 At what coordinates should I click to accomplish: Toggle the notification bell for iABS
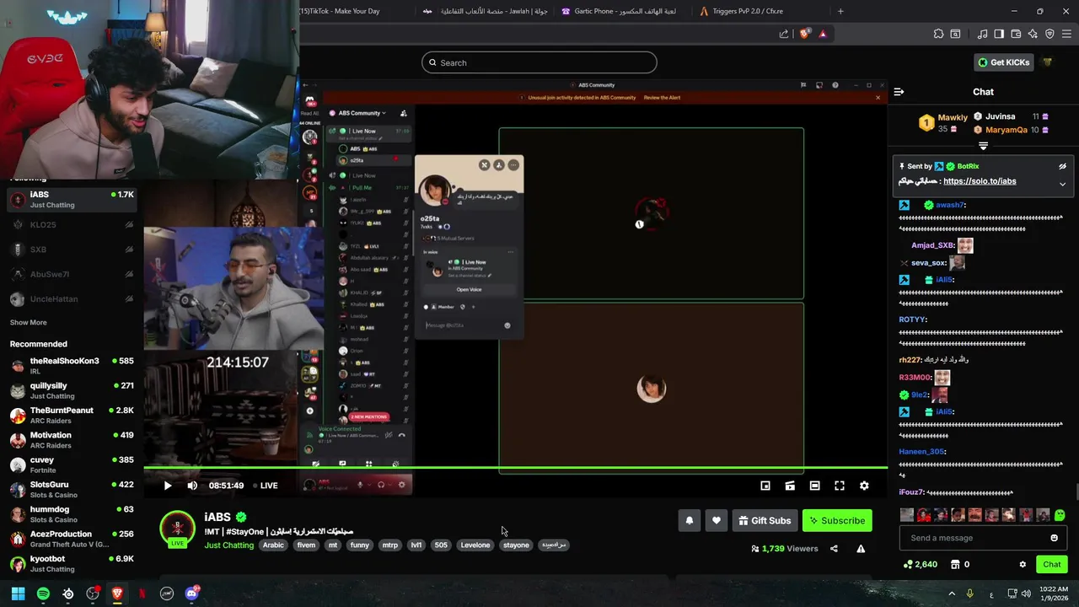pos(690,520)
